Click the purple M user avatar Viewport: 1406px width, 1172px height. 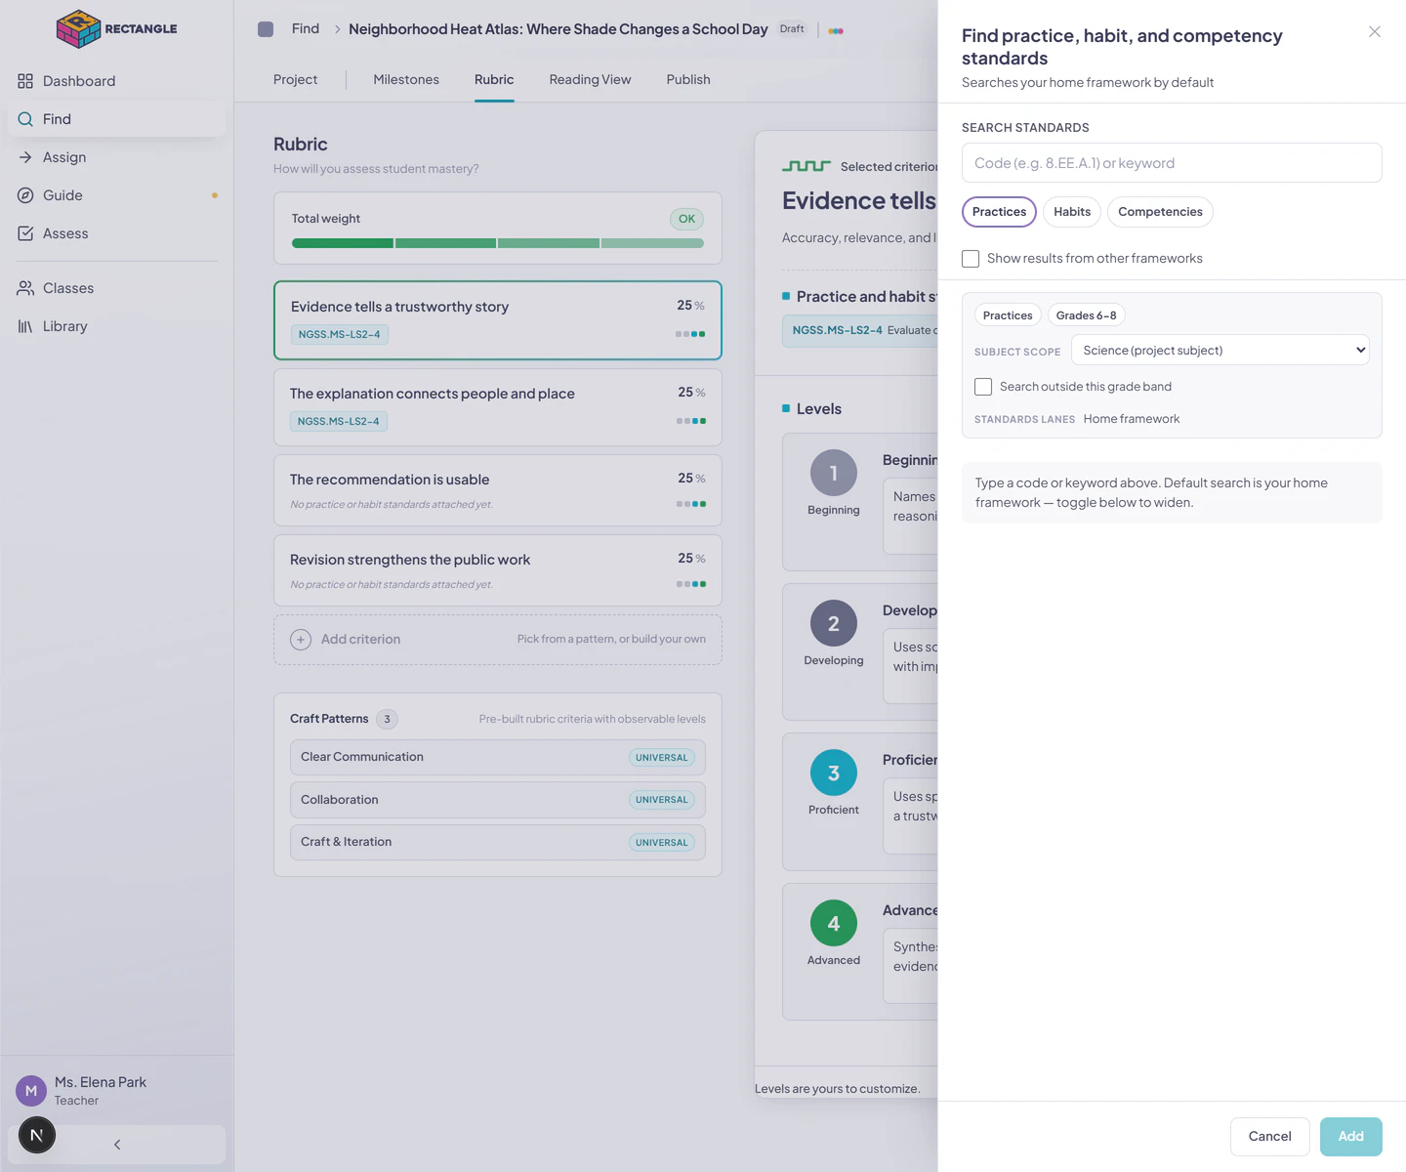click(31, 1091)
